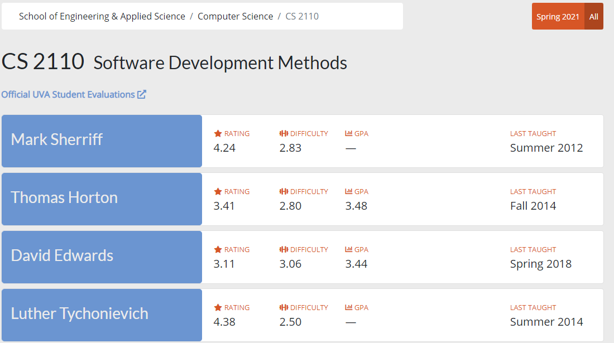Click the difficulty icon on Mark Sherriff's card
Screen dimensions: 614x343
pos(282,133)
